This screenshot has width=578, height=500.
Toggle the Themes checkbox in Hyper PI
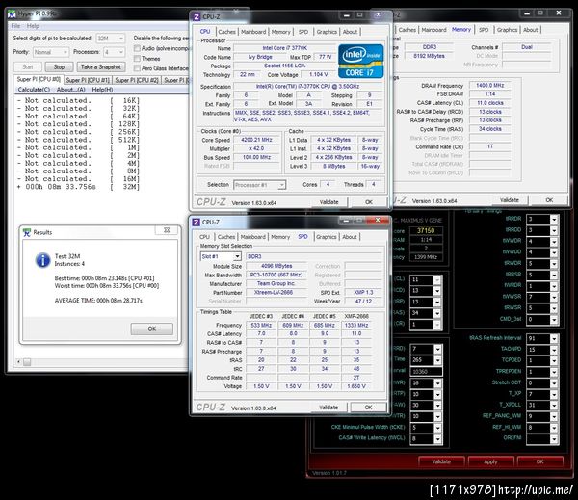[137, 58]
